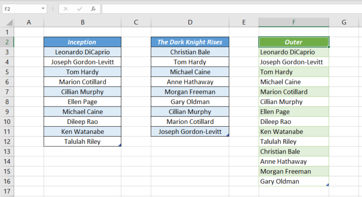Select Dileep Rao in column F

pyautogui.click(x=294, y=122)
